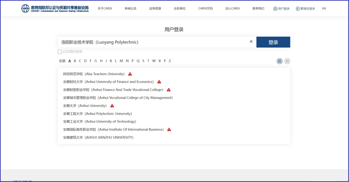Open the 应用资源 menu item
Image resolution: width=349 pixels, height=182 pixels.
[x=155, y=8]
